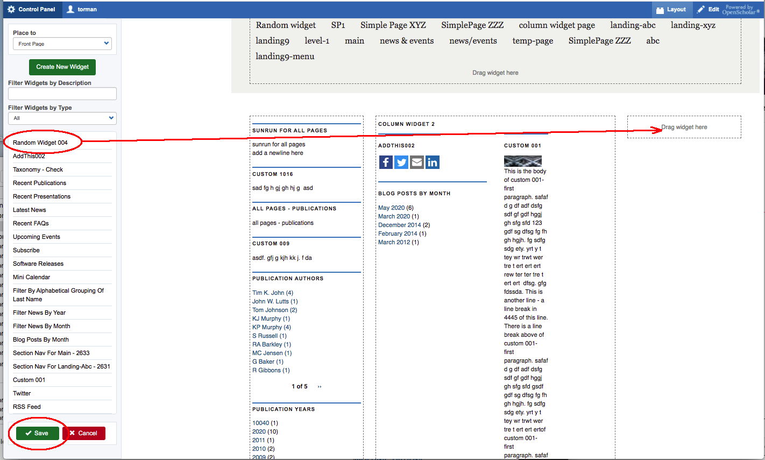Screen dimensions: 765x460
Task: Select Mini Calendar in the widget list
Action: [31, 277]
